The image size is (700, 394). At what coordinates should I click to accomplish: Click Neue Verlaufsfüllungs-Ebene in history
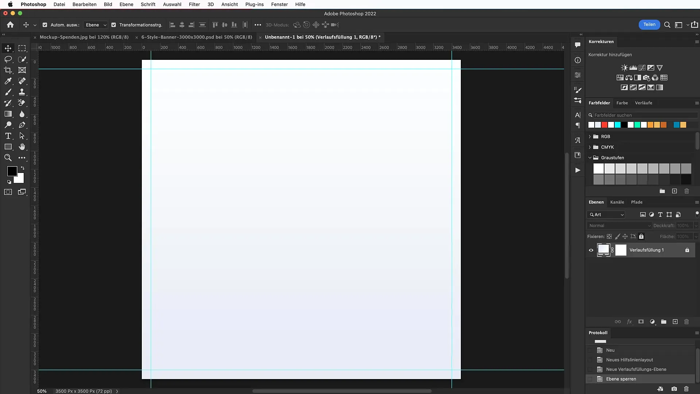point(636,369)
